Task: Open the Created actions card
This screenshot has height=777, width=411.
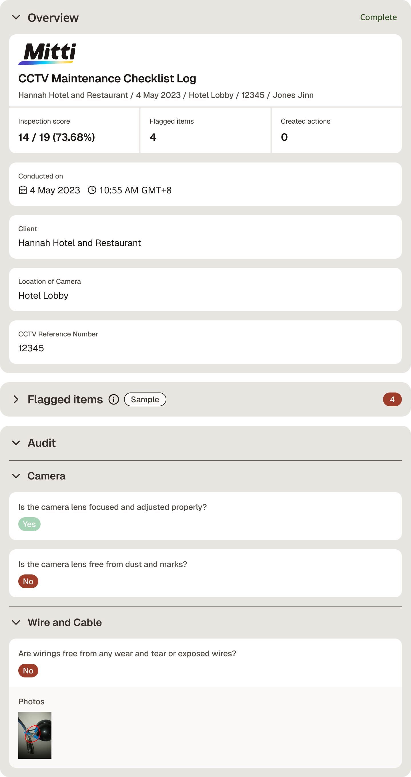Action: coord(337,130)
